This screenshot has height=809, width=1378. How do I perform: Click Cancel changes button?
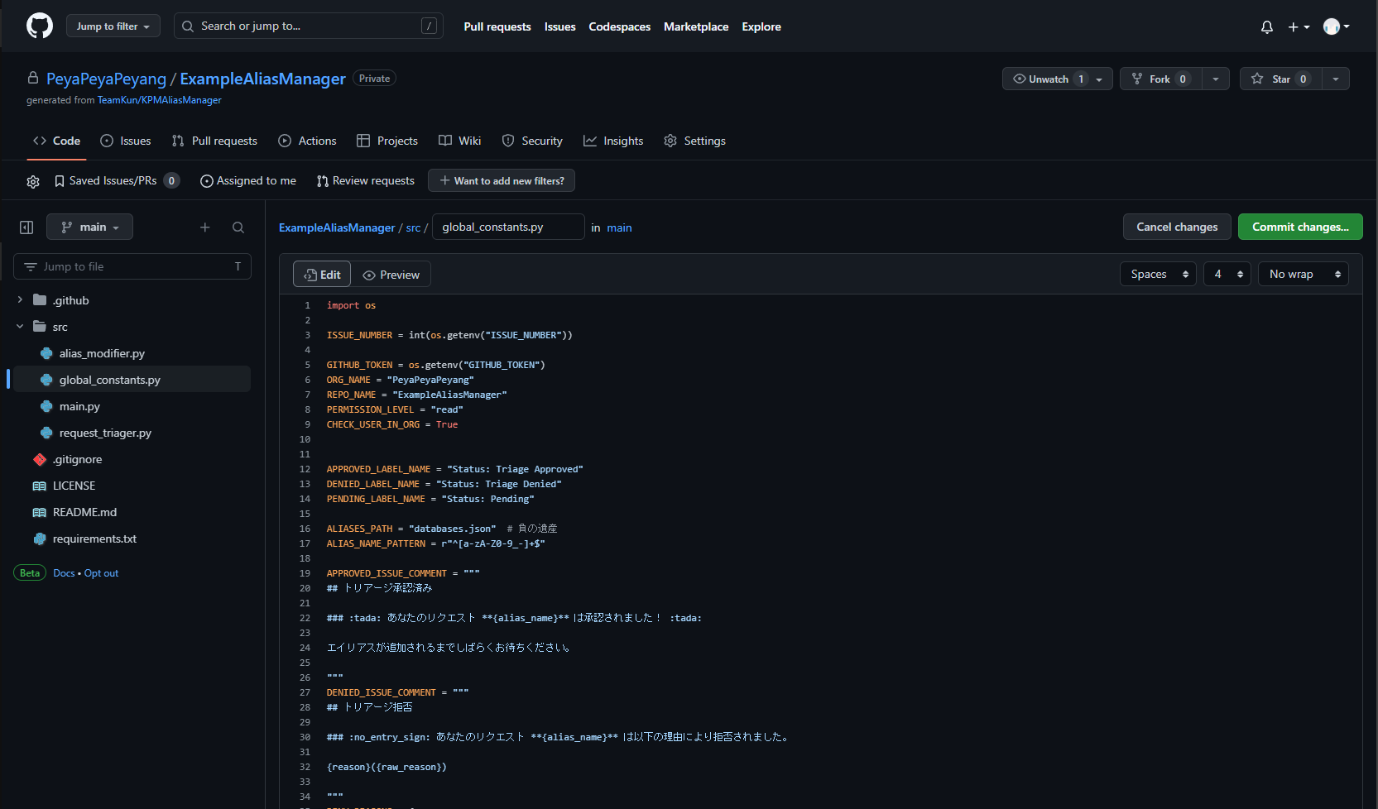[1177, 227]
